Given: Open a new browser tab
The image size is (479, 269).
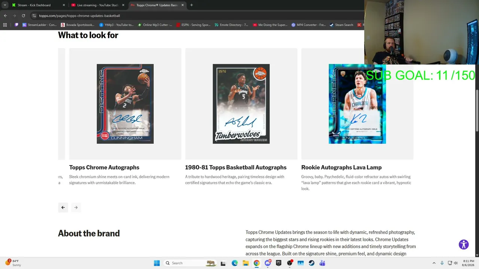Looking at the screenshot, I should [192, 5].
